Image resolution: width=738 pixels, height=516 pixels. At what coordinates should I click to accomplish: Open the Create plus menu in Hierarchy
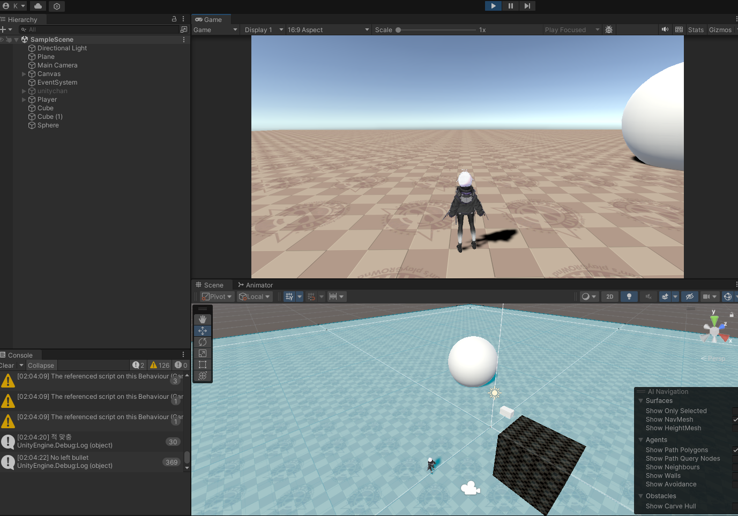(6, 29)
